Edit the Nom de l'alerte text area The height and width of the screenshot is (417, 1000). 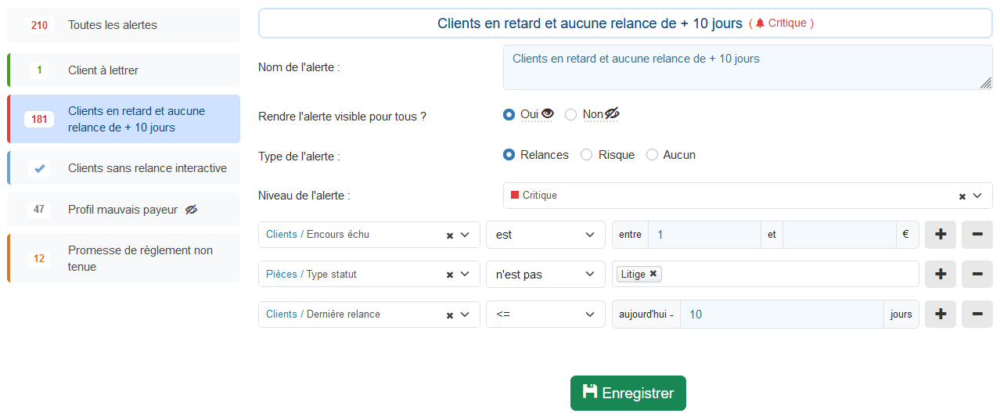pos(748,67)
